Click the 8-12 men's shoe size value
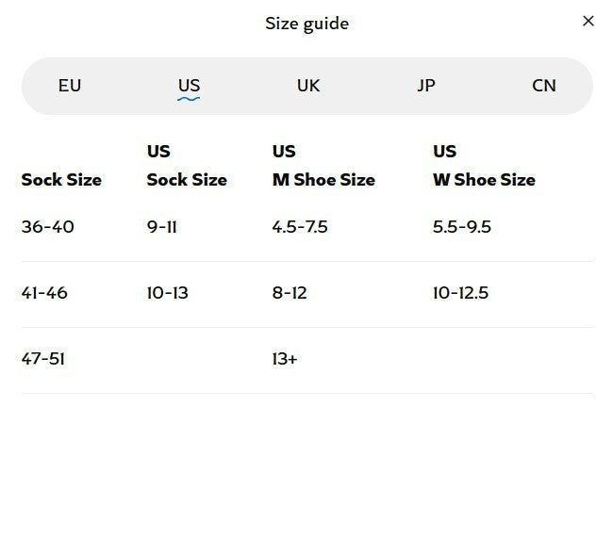Image resolution: width=596 pixels, height=554 pixels. 290,293
